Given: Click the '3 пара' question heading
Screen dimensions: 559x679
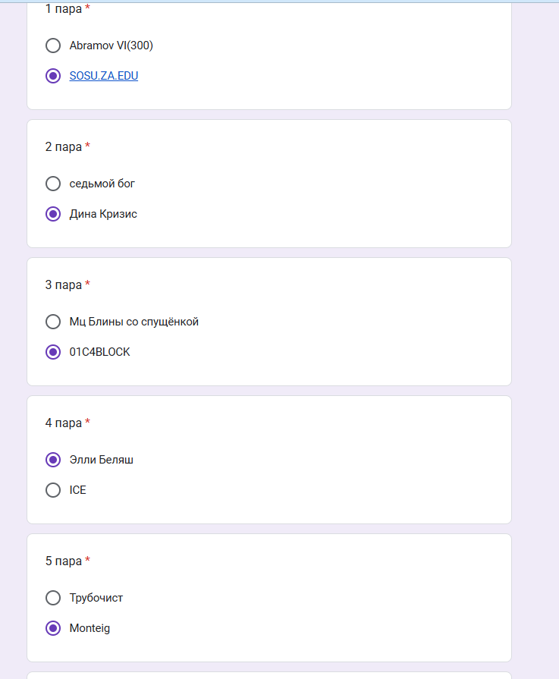Looking at the screenshot, I should 64,284.
